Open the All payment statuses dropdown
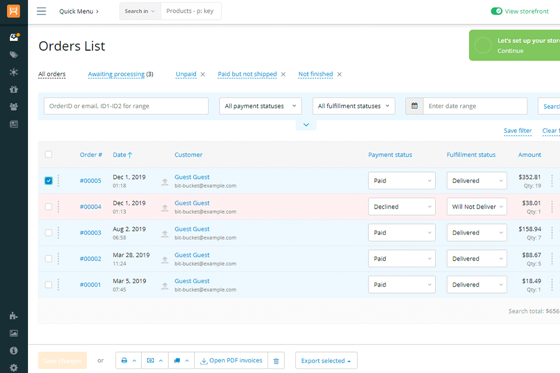Screen dimensions: 560x373 [260, 106]
